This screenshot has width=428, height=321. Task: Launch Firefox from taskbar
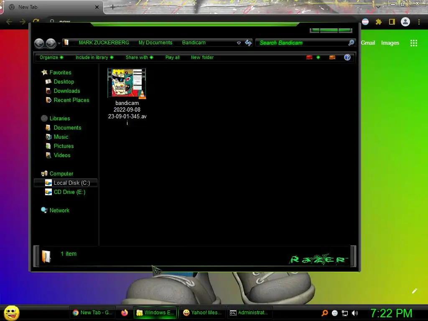click(x=125, y=313)
